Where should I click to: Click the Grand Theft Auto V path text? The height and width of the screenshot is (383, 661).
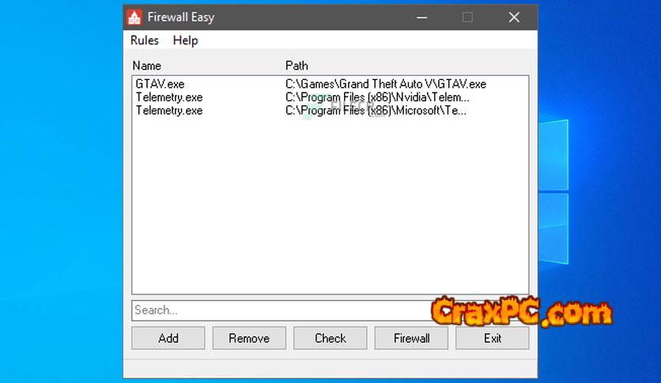(x=386, y=84)
